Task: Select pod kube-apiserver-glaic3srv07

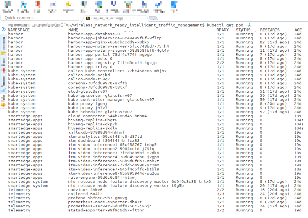Action: click(100, 96)
